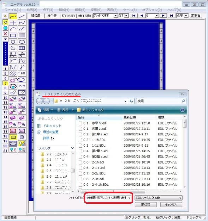Select the red X delete dot tool
208x221 pixels.
pos(5,34)
